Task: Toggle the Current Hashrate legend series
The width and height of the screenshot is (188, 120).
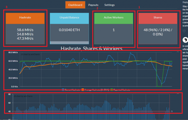Action: pos(71,90)
